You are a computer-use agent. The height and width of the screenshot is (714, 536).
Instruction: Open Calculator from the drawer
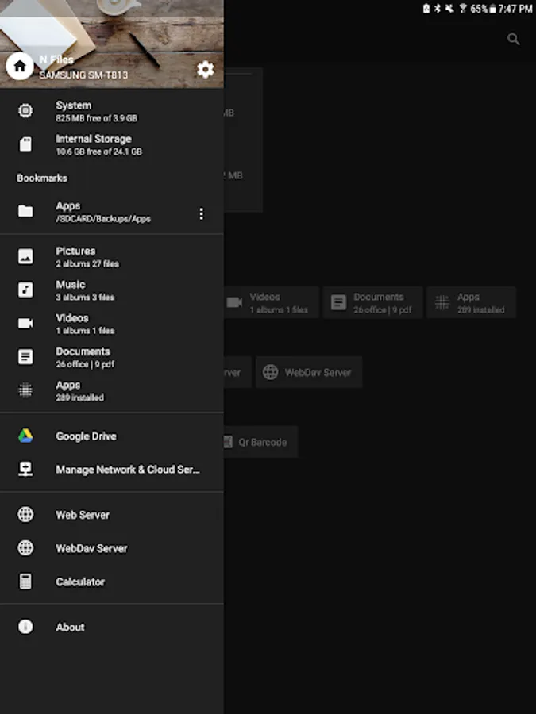point(112,582)
